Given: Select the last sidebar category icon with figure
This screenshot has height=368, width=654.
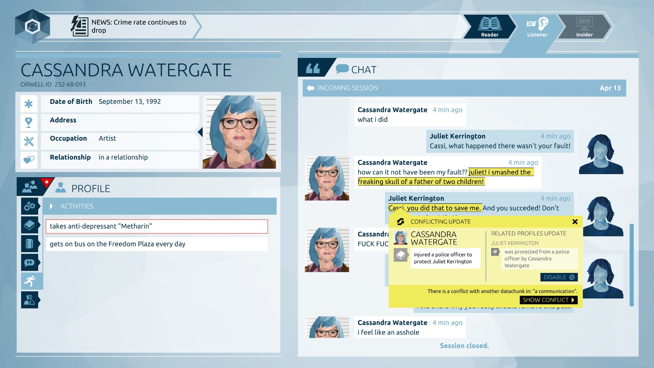Looking at the screenshot, I should point(30,300).
